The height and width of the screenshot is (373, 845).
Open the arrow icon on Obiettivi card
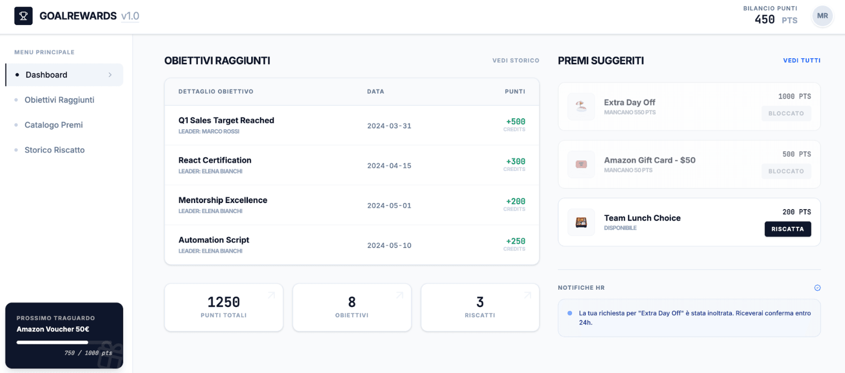400,295
